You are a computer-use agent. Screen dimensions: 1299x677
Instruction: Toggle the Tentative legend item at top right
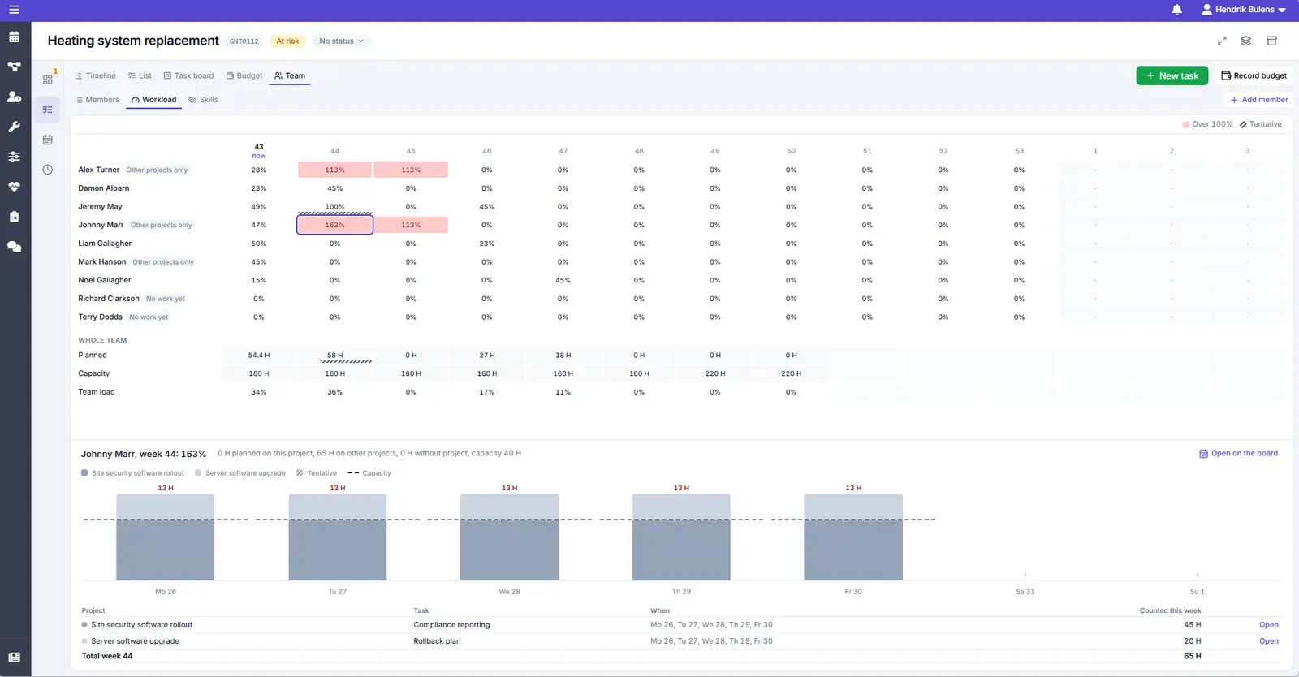[1261, 124]
